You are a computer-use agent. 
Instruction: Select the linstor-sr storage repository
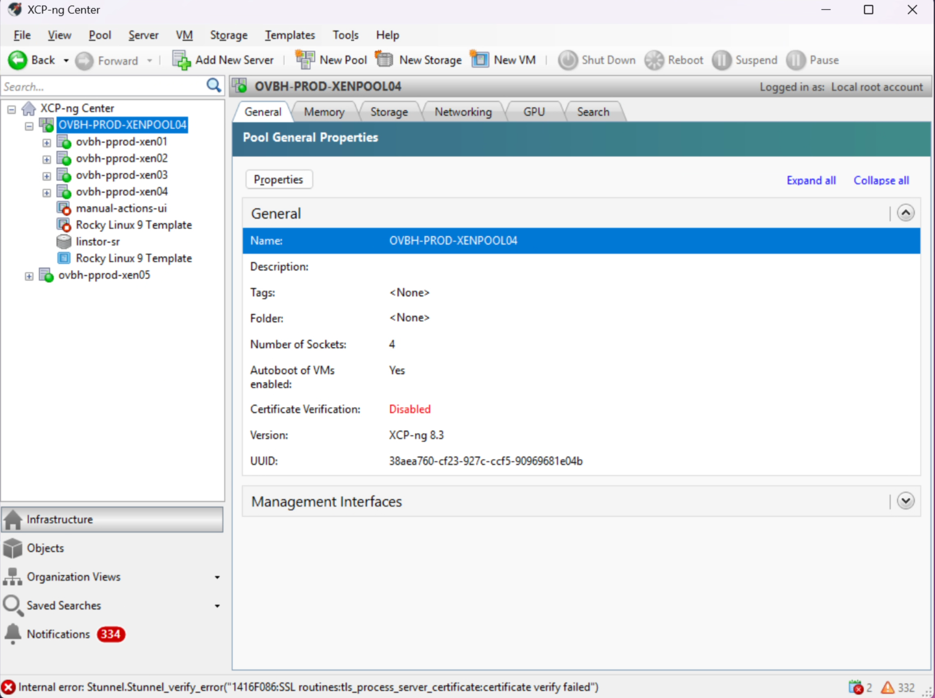coord(98,241)
